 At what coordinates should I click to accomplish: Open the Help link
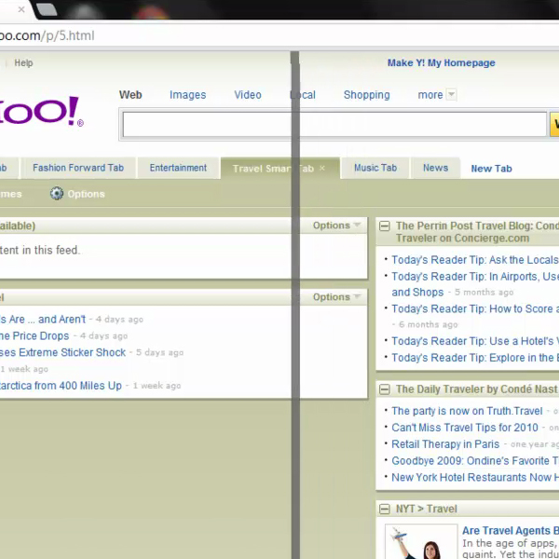[x=23, y=62]
